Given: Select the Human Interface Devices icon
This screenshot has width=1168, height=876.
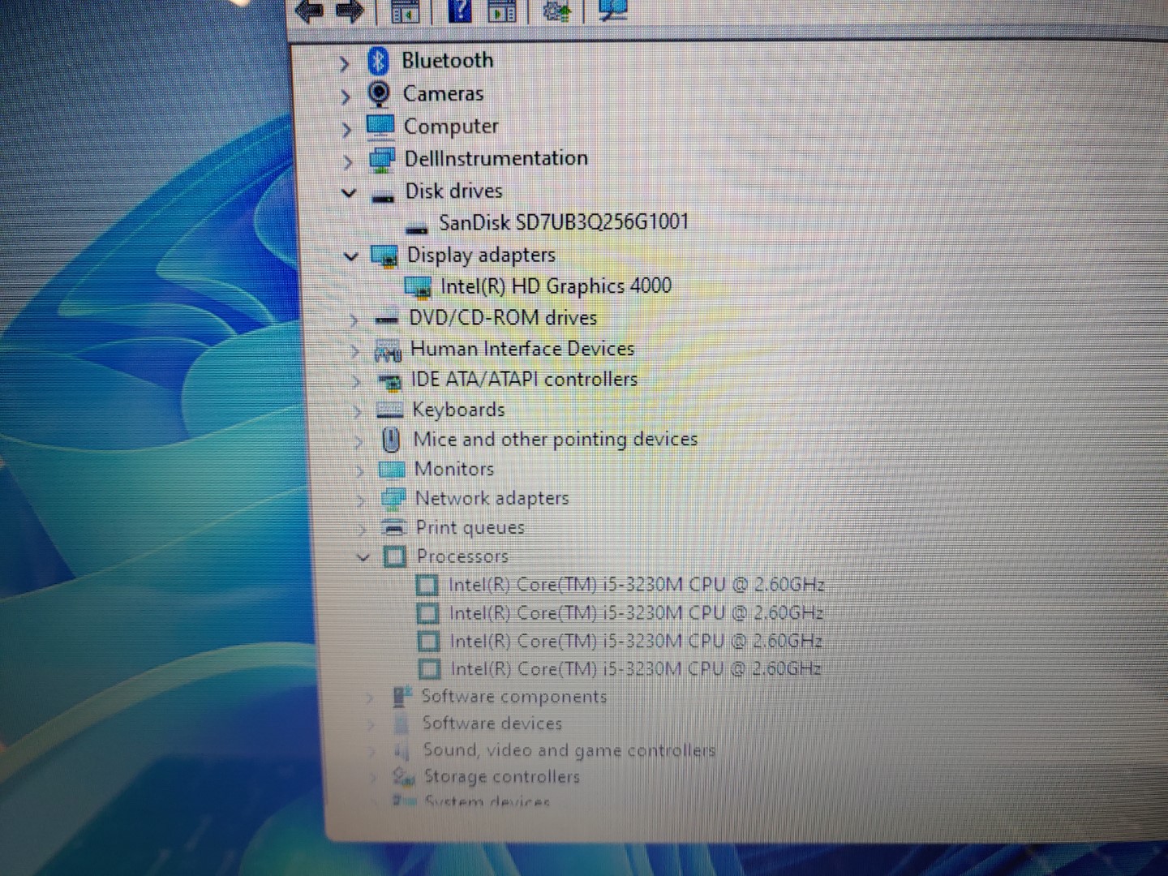Looking at the screenshot, I should tap(388, 350).
